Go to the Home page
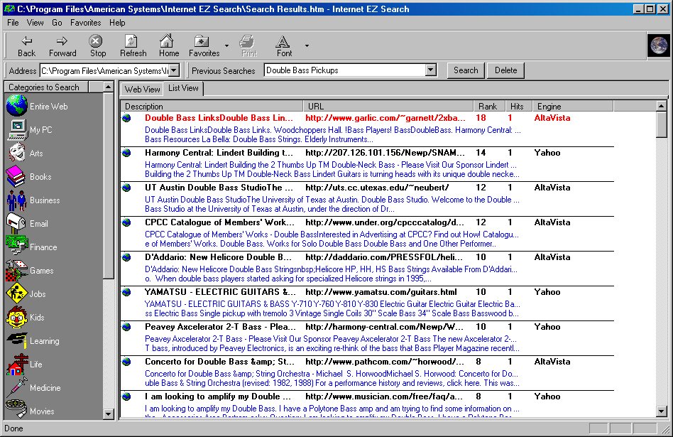 click(x=169, y=46)
